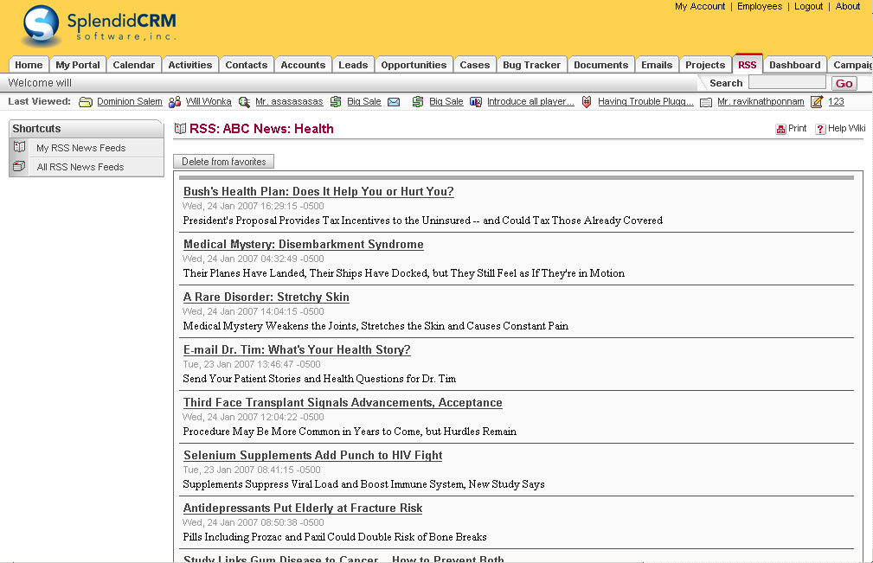Click the contact icon beside Will Wonka
The image size is (873, 563).
pyautogui.click(x=175, y=102)
